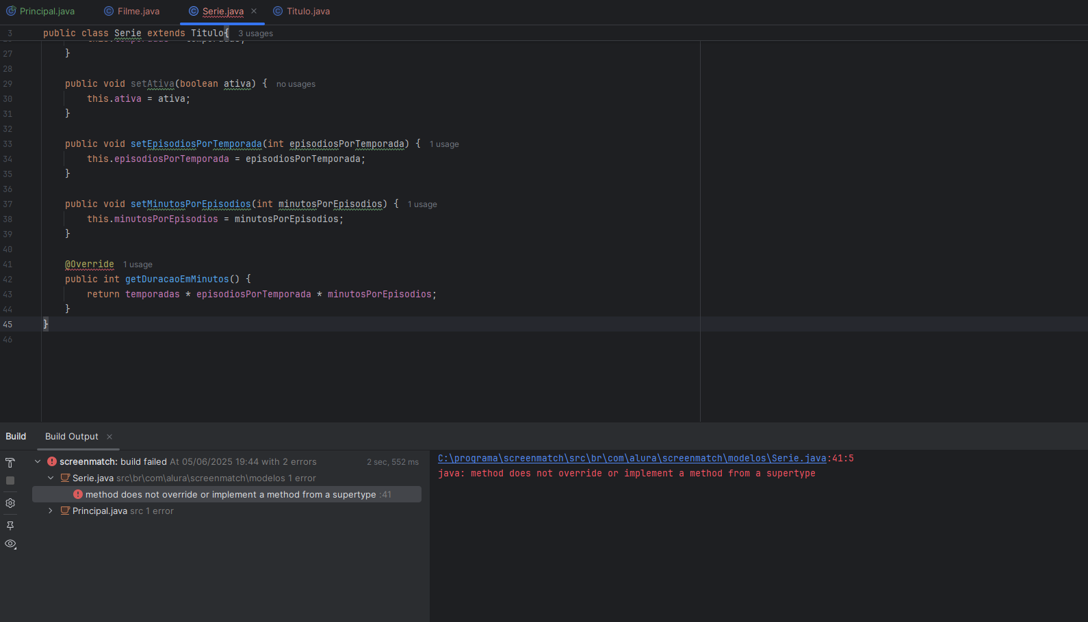1088x622 pixels.
Task: Click the getDuracaoEmMinutos method name
Action: click(177, 279)
